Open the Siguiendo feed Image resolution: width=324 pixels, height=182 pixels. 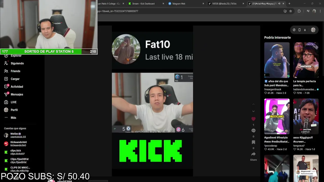[14, 63]
